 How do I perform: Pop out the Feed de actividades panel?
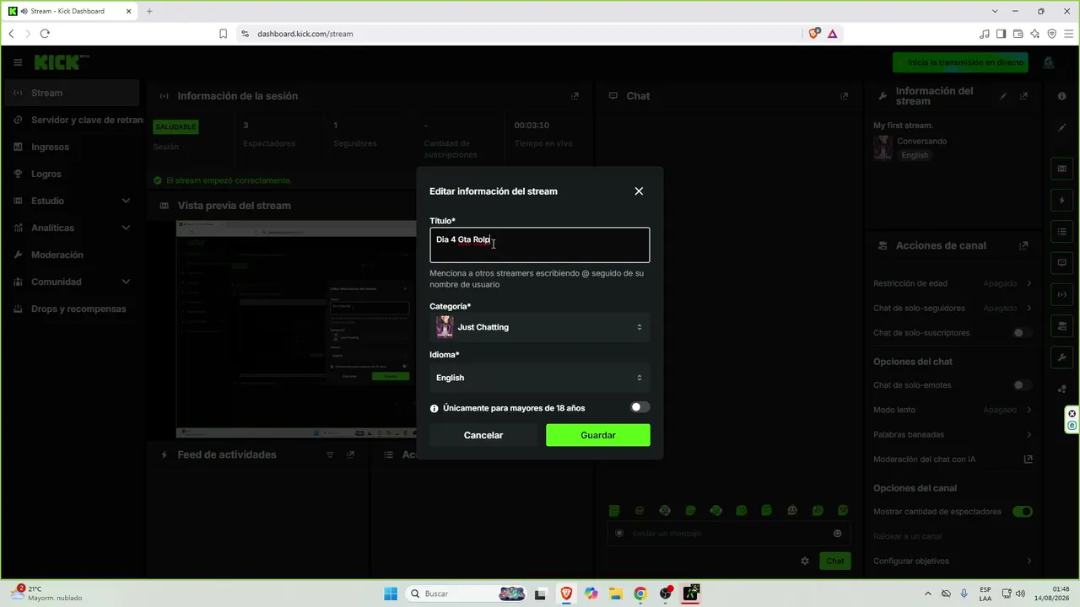pos(350,454)
